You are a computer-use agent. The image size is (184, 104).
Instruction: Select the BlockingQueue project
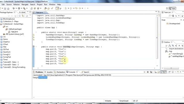pyautogui.click(x=8, y=19)
